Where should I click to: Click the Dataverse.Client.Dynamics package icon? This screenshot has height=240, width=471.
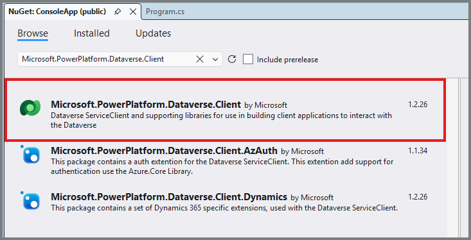(x=31, y=201)
